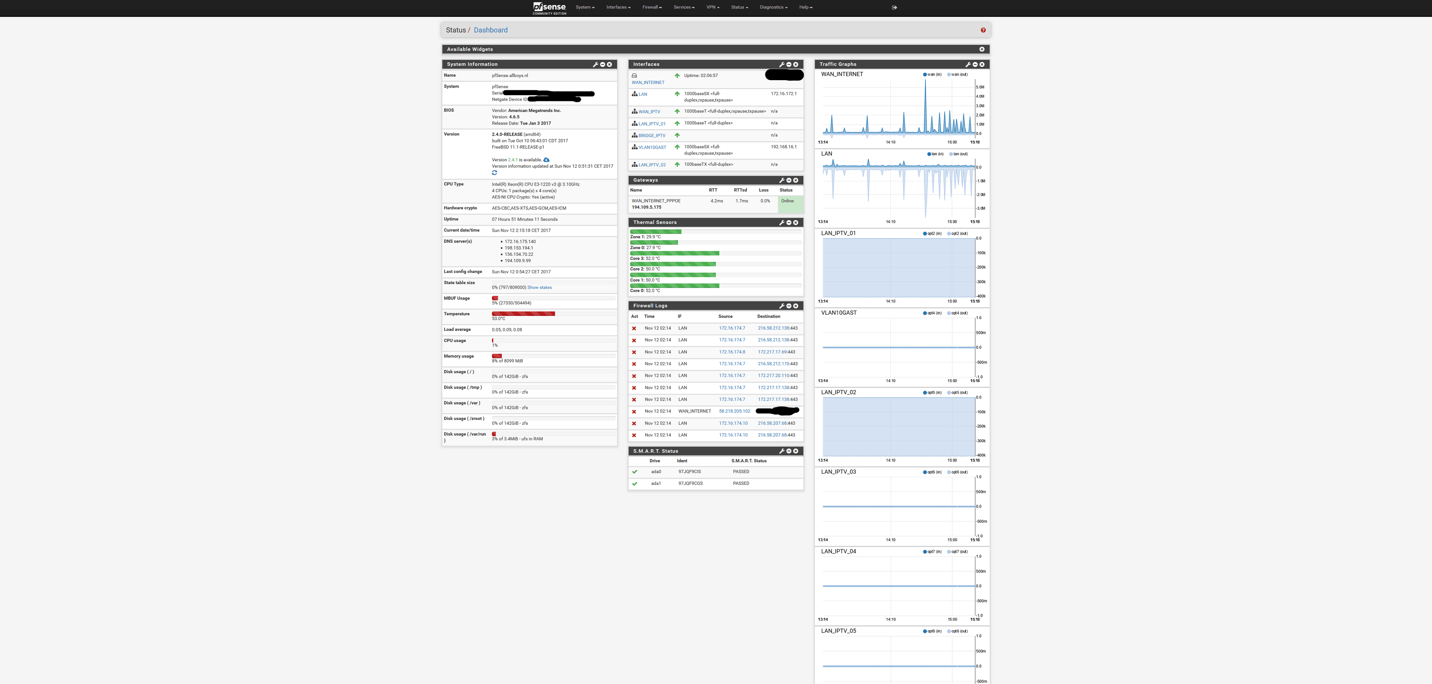Screen dimensions: 1432x684
Task: Open the Status menu
Action: 739,7
